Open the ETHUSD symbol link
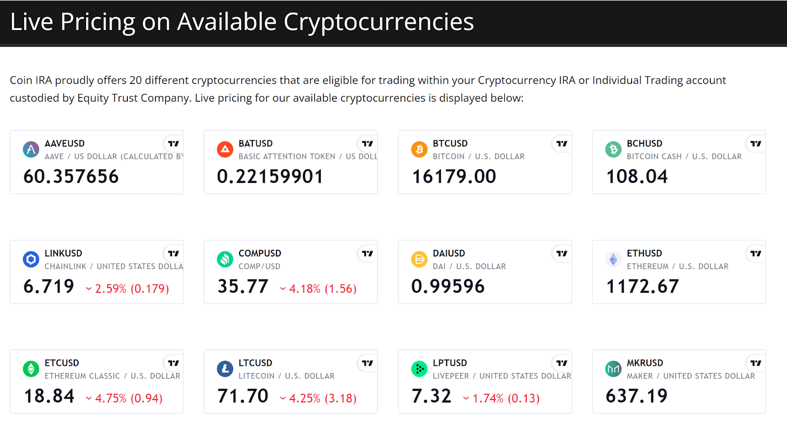 coord(644,253)
